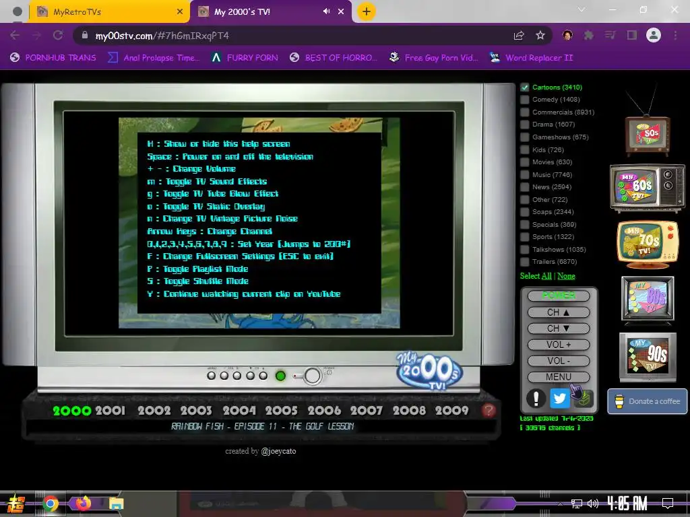Open the Chrome three-dot menu
Image resolution: width=690 pixels, height=517 pixels.
point(675,36)
